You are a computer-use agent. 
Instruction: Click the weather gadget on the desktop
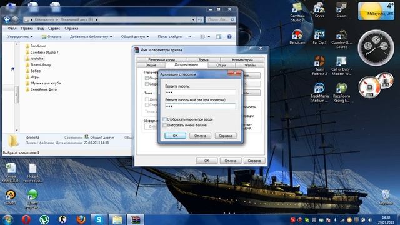[376, 11]
